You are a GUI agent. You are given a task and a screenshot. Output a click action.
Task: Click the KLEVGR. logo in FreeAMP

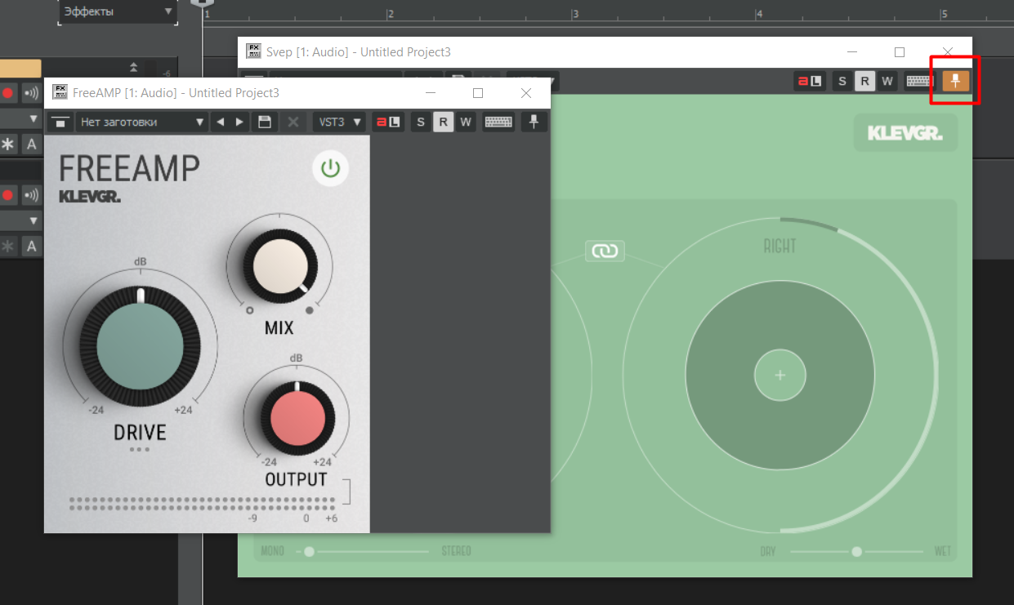(x=90, y=196)
